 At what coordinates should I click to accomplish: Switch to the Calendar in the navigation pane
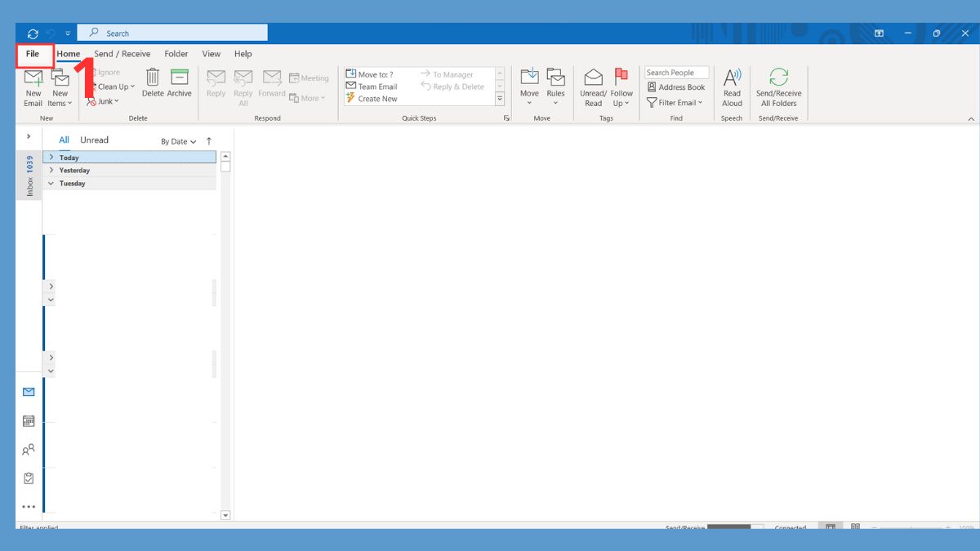29,420
